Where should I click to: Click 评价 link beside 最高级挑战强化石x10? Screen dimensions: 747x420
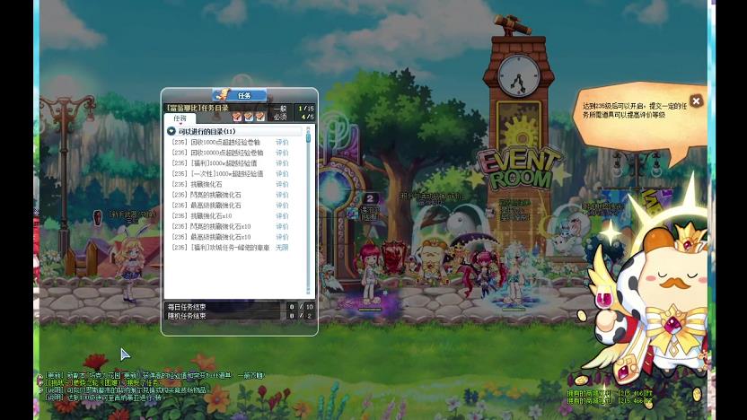[282, 237]
